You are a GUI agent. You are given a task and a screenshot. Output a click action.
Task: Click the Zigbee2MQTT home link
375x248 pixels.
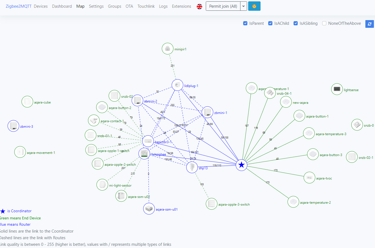pos(18,6)
